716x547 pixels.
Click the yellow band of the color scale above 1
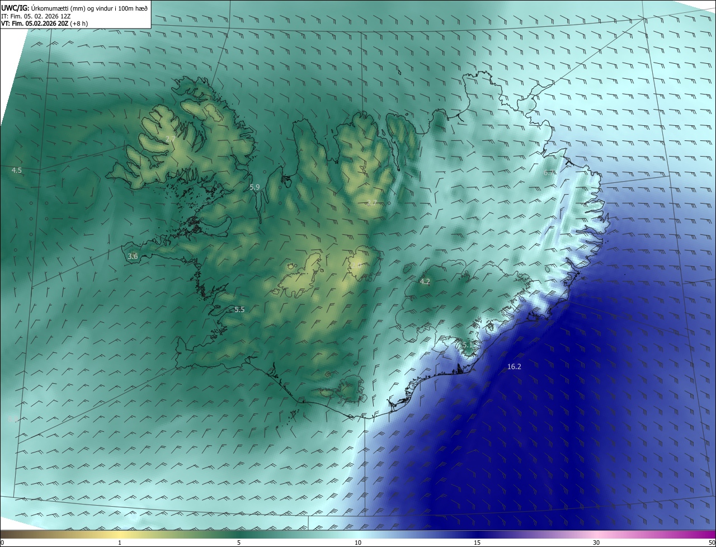point(120,535)
